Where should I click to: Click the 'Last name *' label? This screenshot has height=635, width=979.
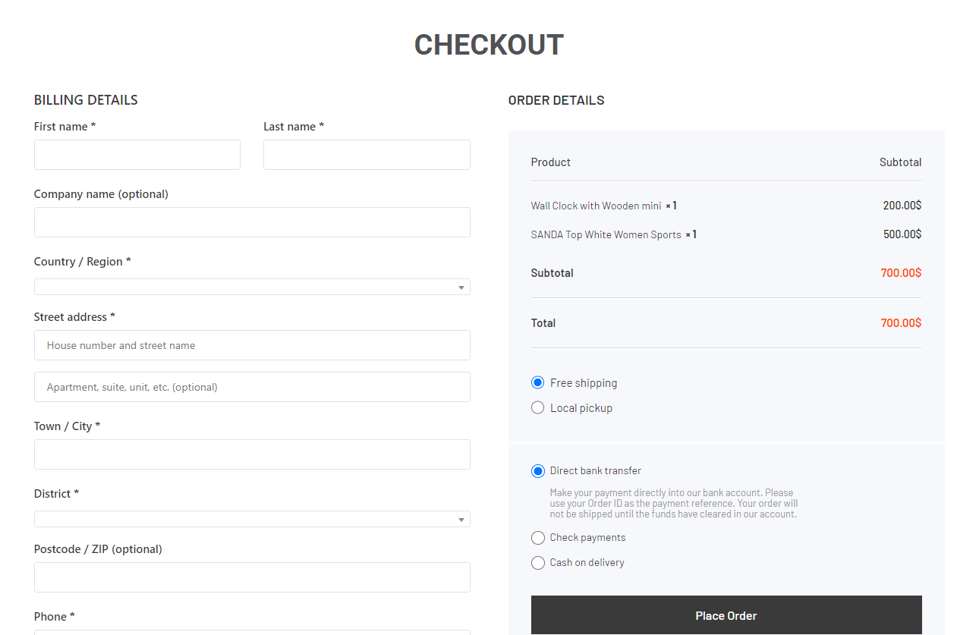(x=294, y=127)
